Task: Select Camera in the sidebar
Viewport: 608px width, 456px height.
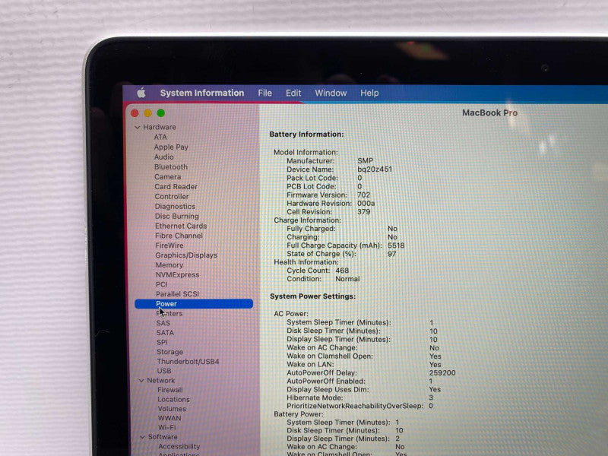Action: [167, 177]
